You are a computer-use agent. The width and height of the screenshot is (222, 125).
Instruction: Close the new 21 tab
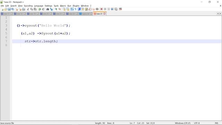pos(64,14)
